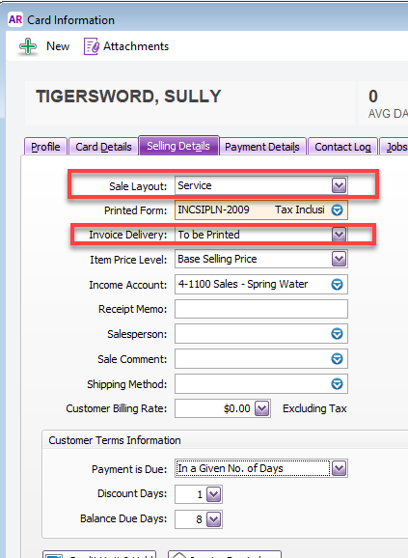The height and width of the screenshot is (558, 408).
Task: Open Attachments via the paperclip document icon
Action: pos(92,46)
